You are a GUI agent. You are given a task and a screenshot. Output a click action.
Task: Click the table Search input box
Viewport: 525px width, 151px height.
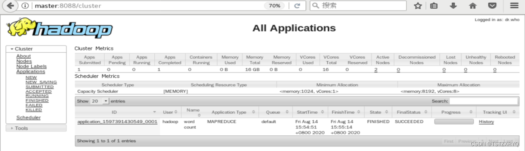pyautogui.click(x=483, y=101)
